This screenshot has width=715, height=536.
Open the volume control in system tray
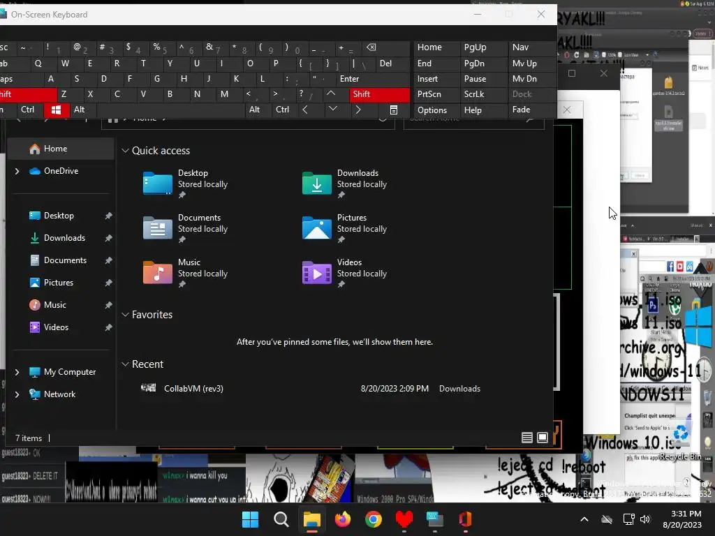coord(644,519)
